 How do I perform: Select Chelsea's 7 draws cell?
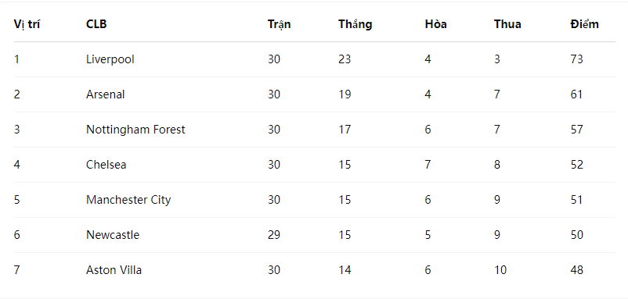tap(428, 165)
